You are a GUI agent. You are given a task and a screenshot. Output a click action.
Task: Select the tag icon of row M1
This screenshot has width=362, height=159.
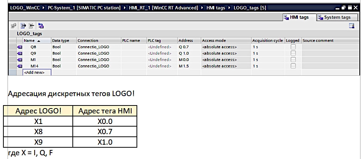tap(20, 60)
